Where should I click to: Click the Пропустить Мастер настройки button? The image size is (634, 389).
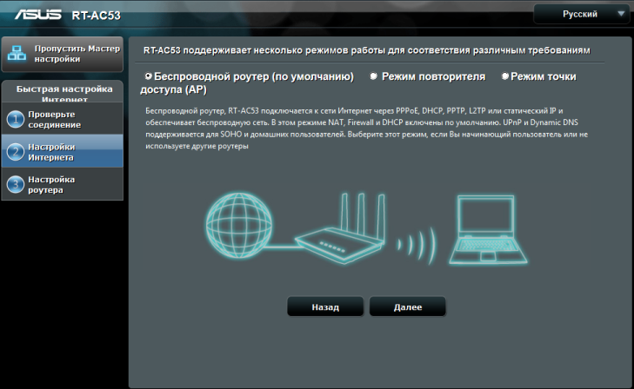point(63,54)
